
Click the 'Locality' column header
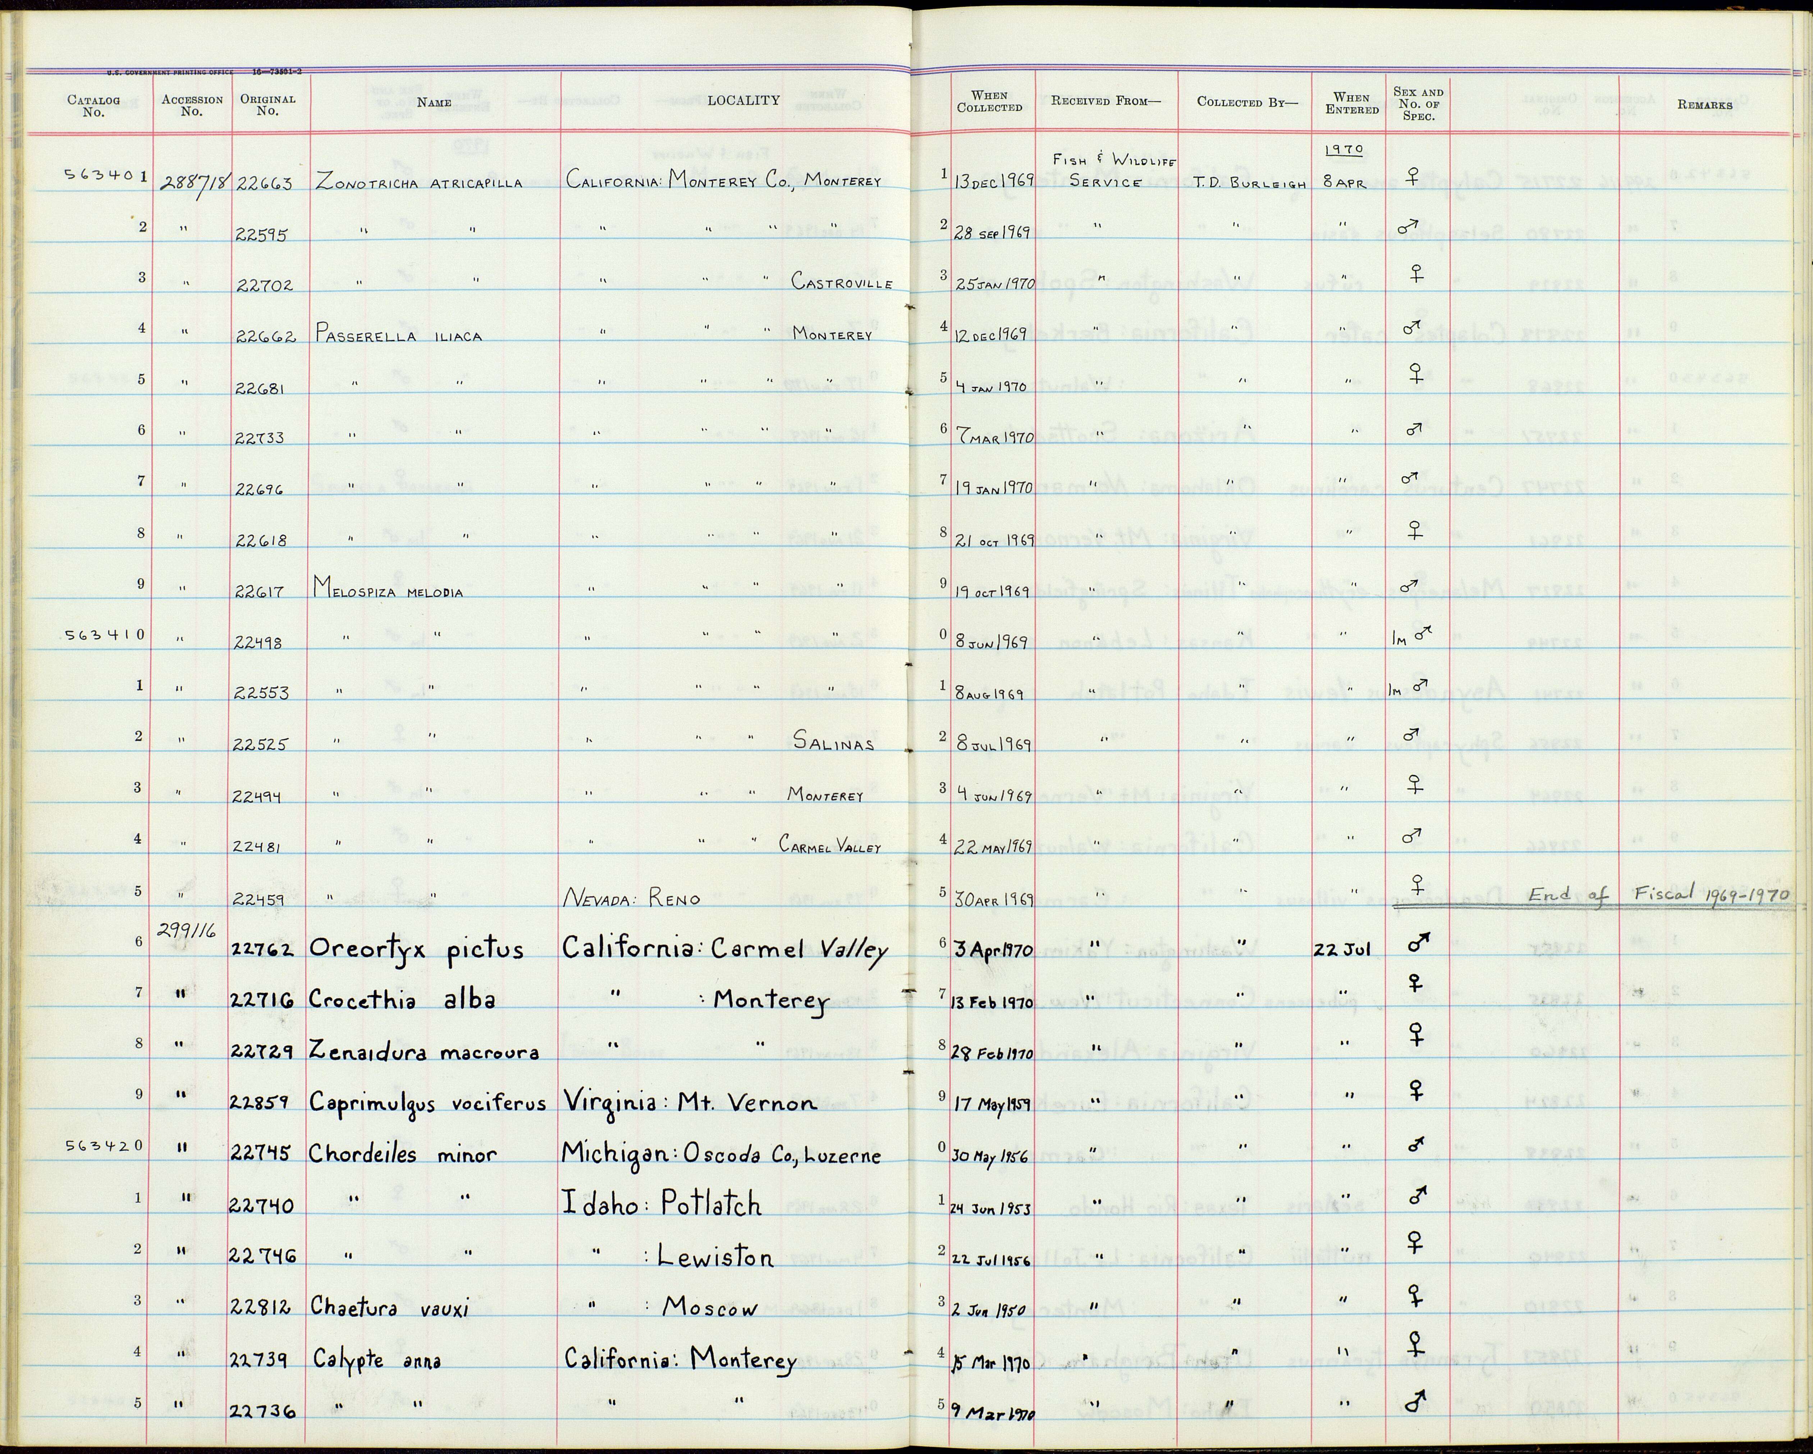pos(743,100)
